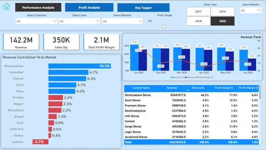Select the Electricalsara Stores row
Screen dimensions: 267x150
(191, 95)
